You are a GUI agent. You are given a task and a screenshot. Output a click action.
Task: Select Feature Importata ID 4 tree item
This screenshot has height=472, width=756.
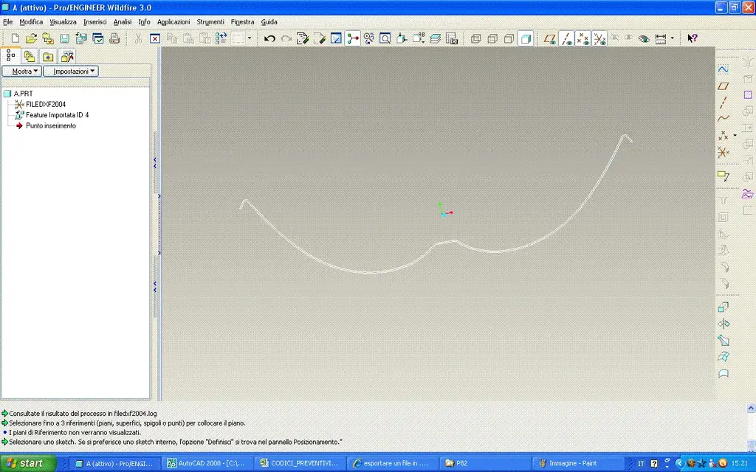pyautogui.click(x=52, y=114)
